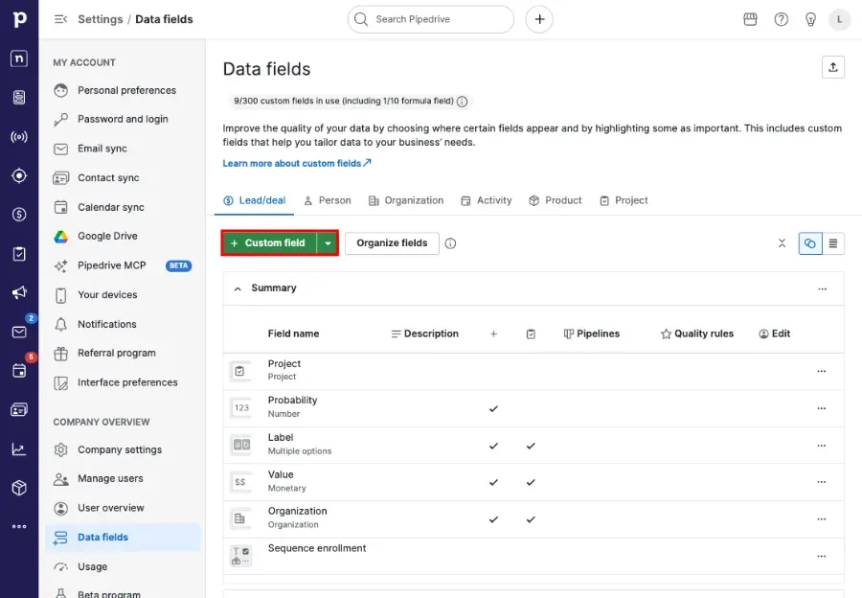Select the Lead/deal tab

tap(254, 201)
